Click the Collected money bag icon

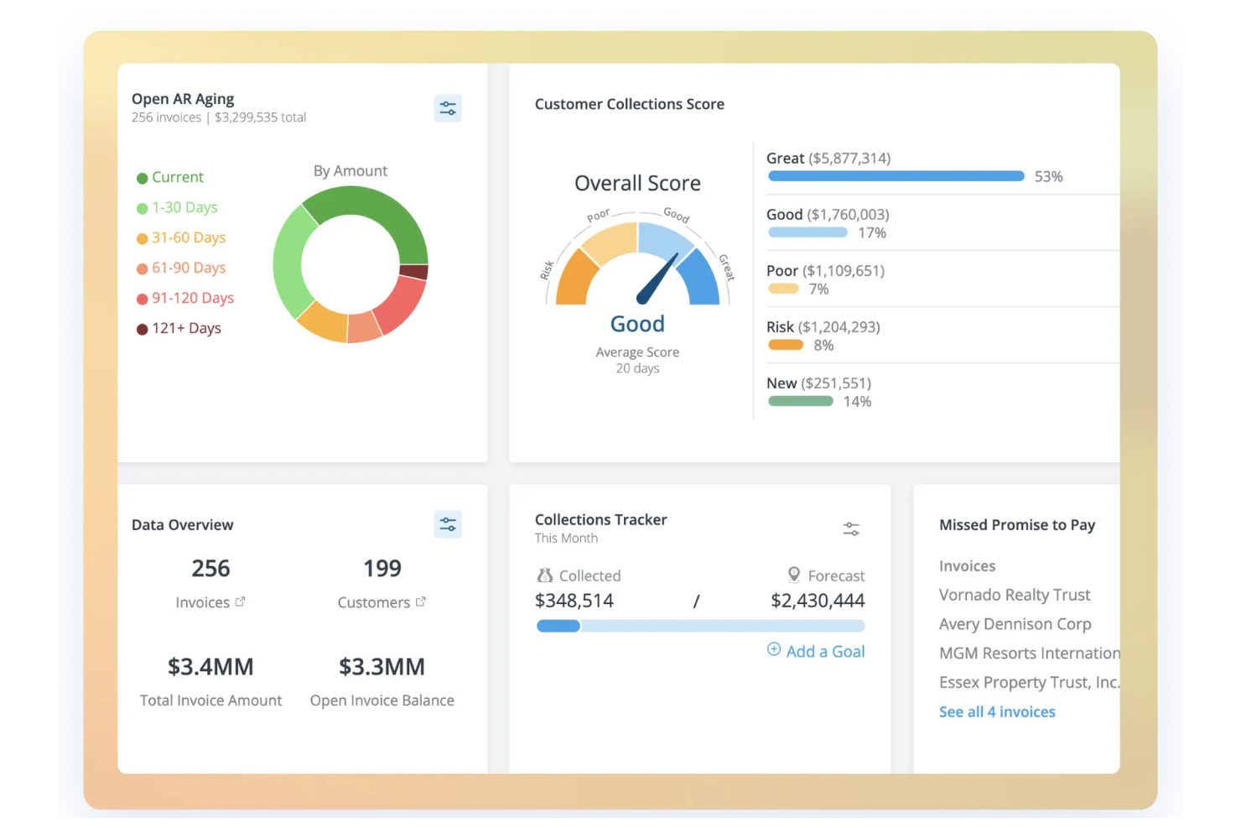coord(545,575)
